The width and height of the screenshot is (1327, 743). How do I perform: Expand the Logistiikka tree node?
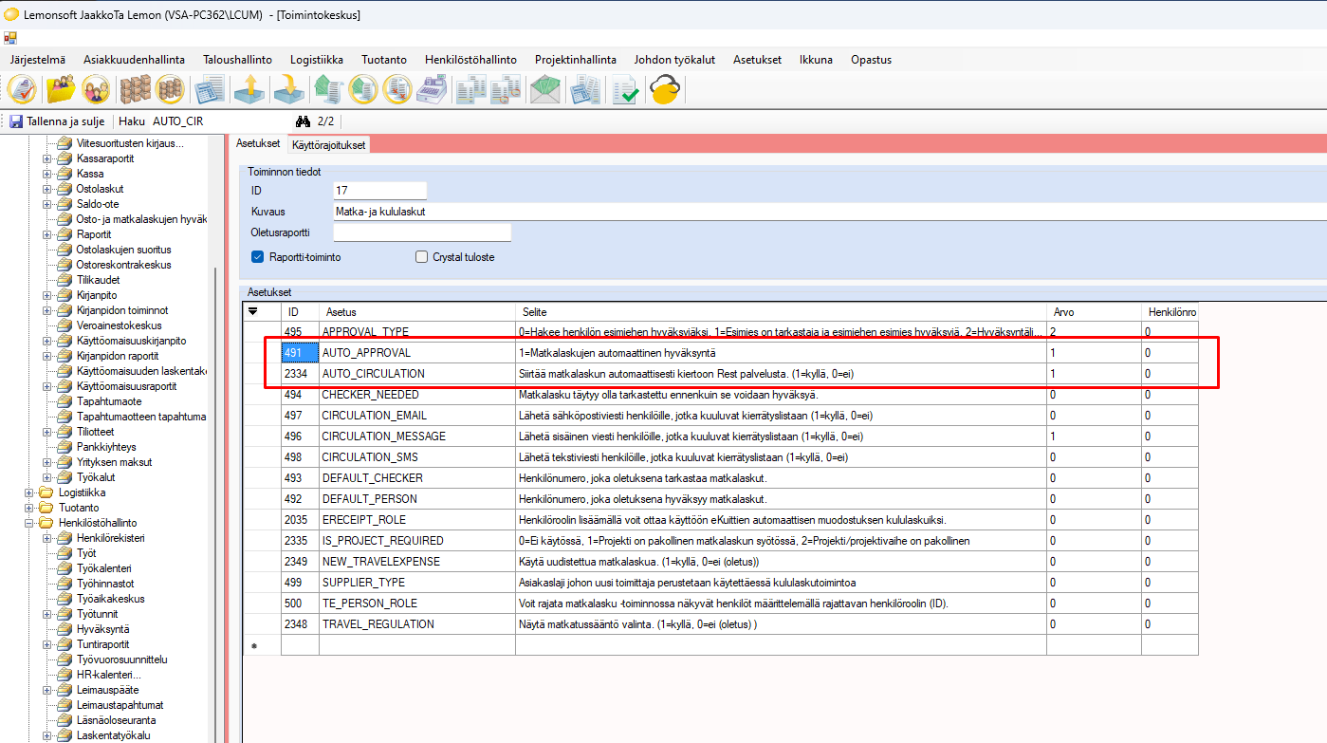[x=30, y=492]
